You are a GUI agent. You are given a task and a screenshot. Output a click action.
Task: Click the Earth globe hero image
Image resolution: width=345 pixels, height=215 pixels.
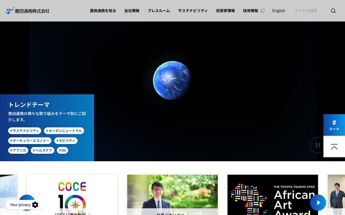(x=172, y=80)
